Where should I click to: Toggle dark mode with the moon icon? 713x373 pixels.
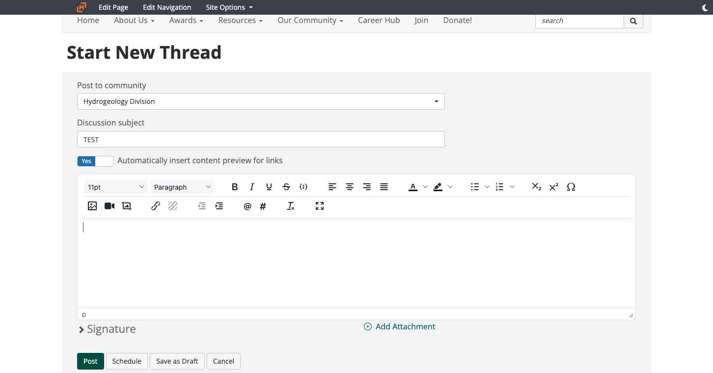[x=705, y=7]
